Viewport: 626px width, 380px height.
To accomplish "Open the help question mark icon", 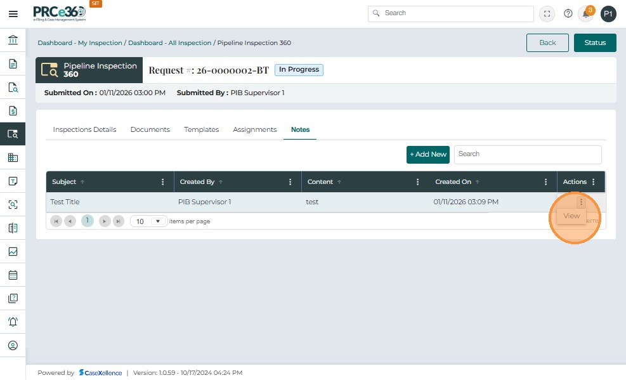I will coord(568,13).
